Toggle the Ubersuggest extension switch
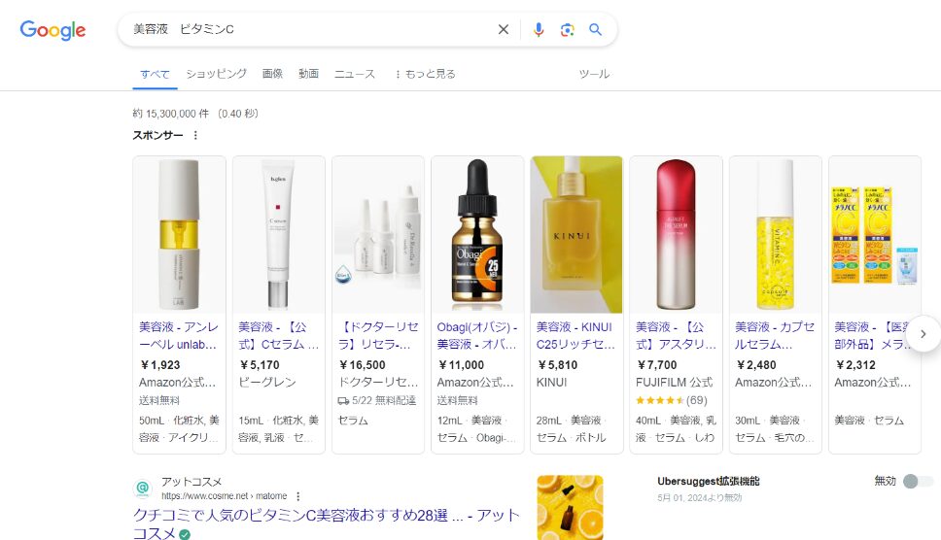 click(918, 482)
